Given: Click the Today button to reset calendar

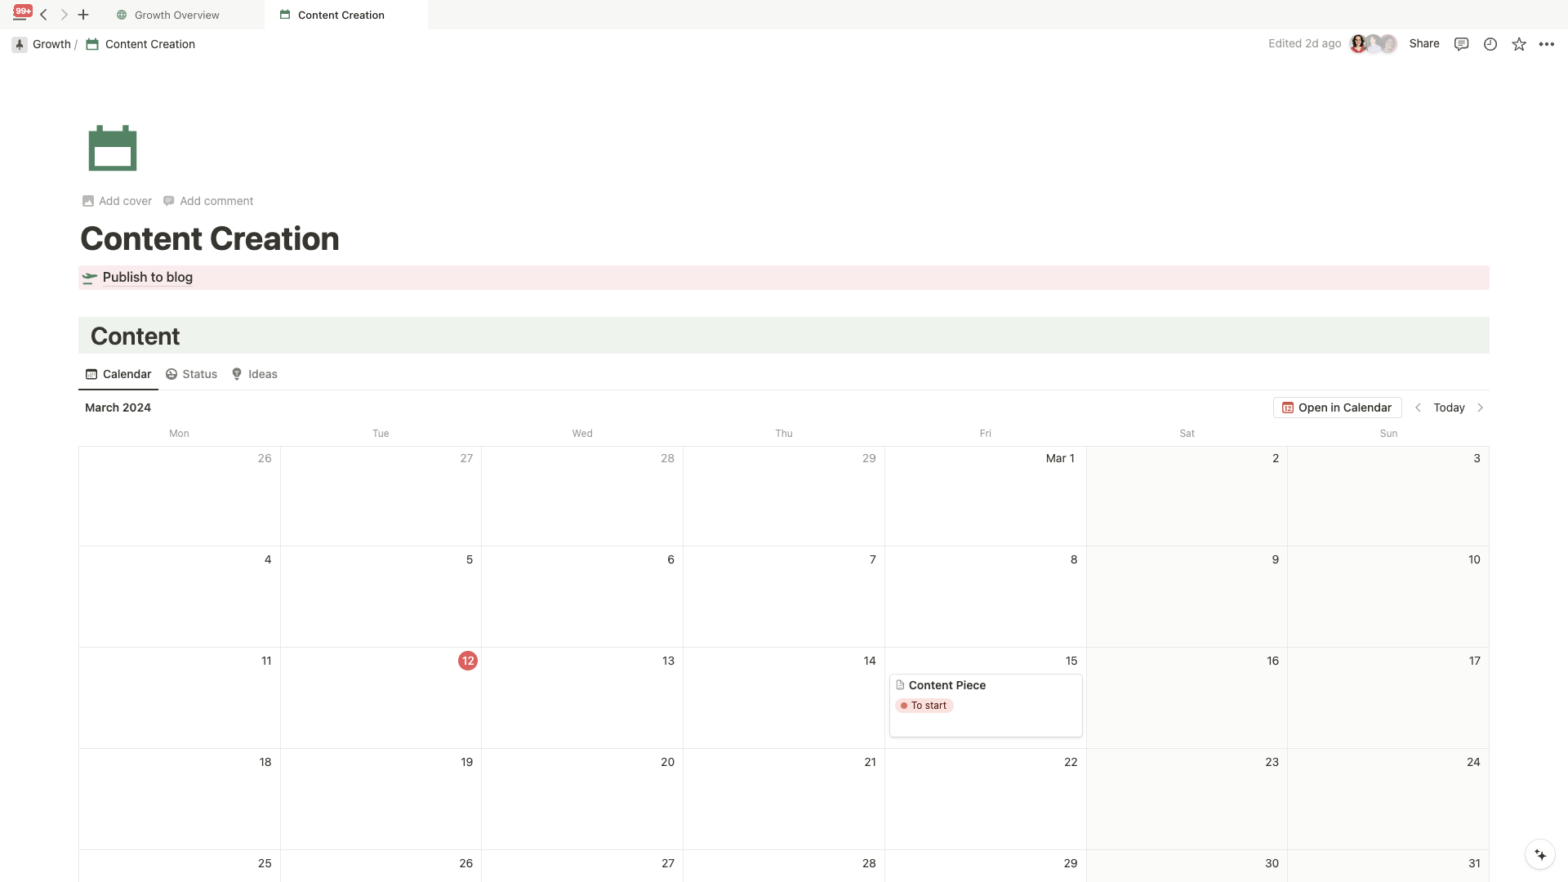Looking at the screenshot, I should pyautogui.click(x=1450, y=407).
